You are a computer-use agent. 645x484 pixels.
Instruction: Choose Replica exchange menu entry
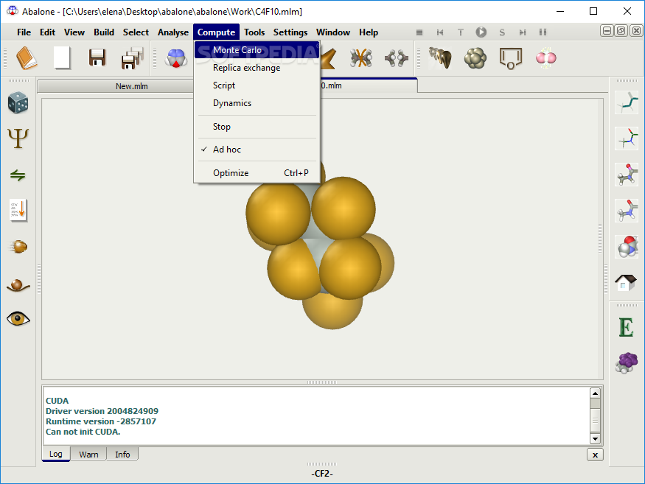click(257, 68)
